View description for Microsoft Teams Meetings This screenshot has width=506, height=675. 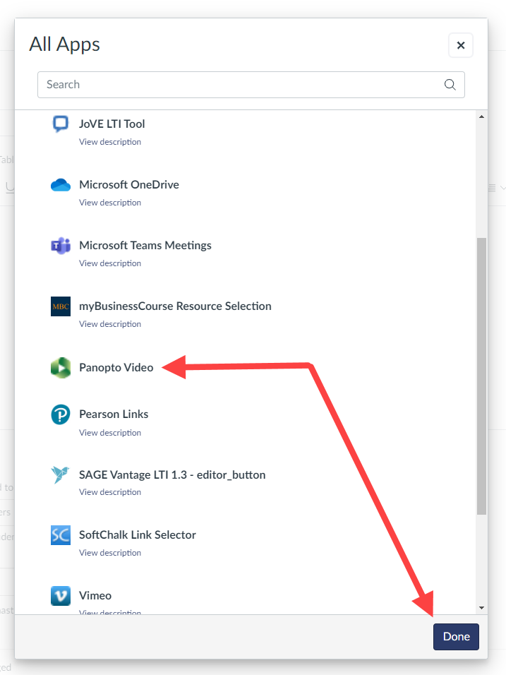pyautogui.click(x=110, y=263)
